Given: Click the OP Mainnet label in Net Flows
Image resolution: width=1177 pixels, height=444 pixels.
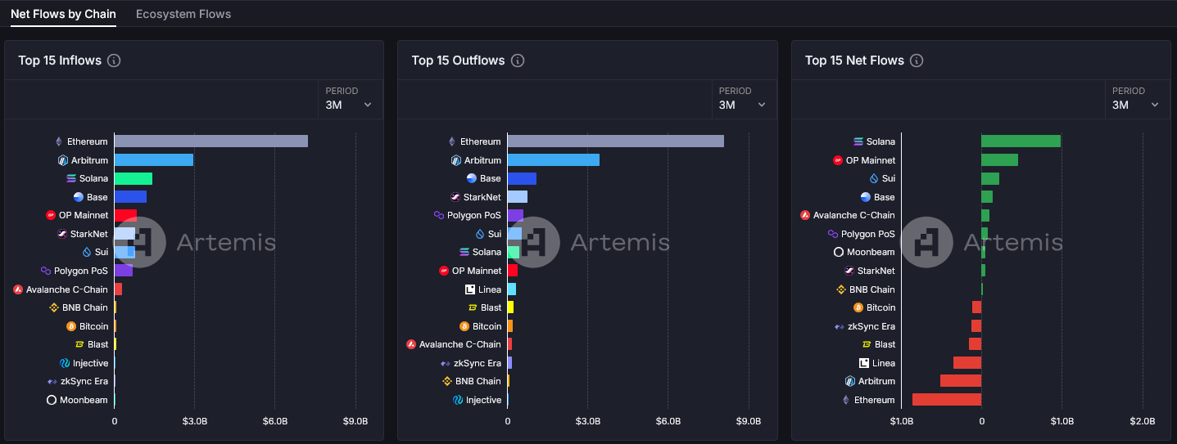Looking at the screenshot, I should tap(871, 160).
